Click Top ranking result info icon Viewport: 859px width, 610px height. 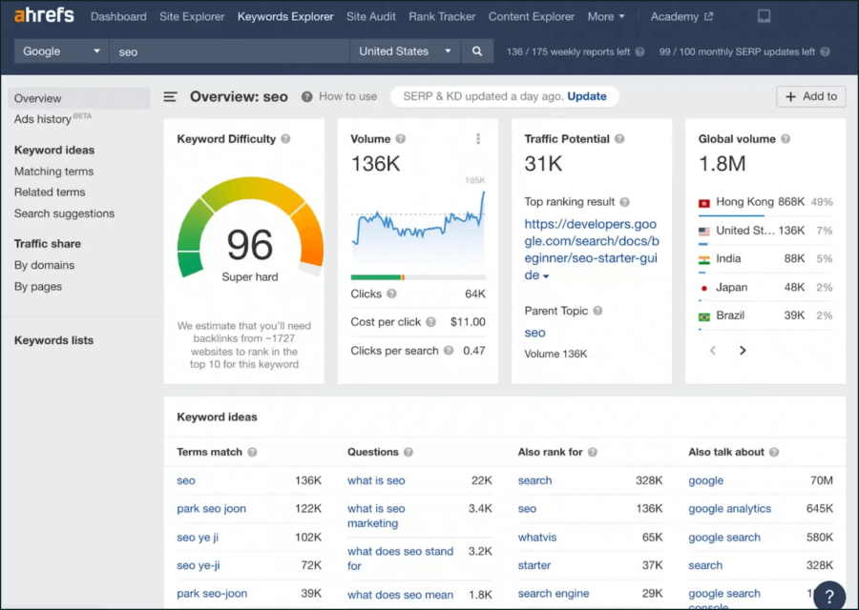624,202
